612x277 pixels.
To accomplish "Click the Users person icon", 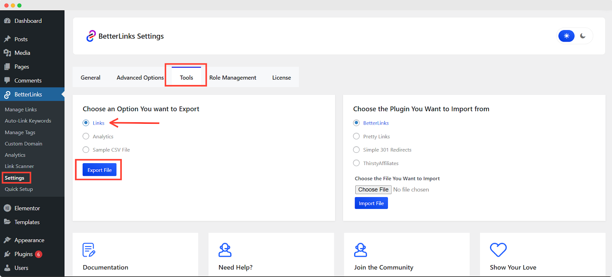I will (7, 268).
